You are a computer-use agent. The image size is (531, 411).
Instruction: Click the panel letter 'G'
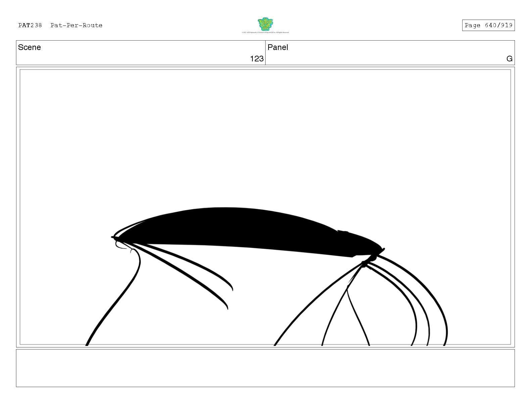(x=509, y=59)
